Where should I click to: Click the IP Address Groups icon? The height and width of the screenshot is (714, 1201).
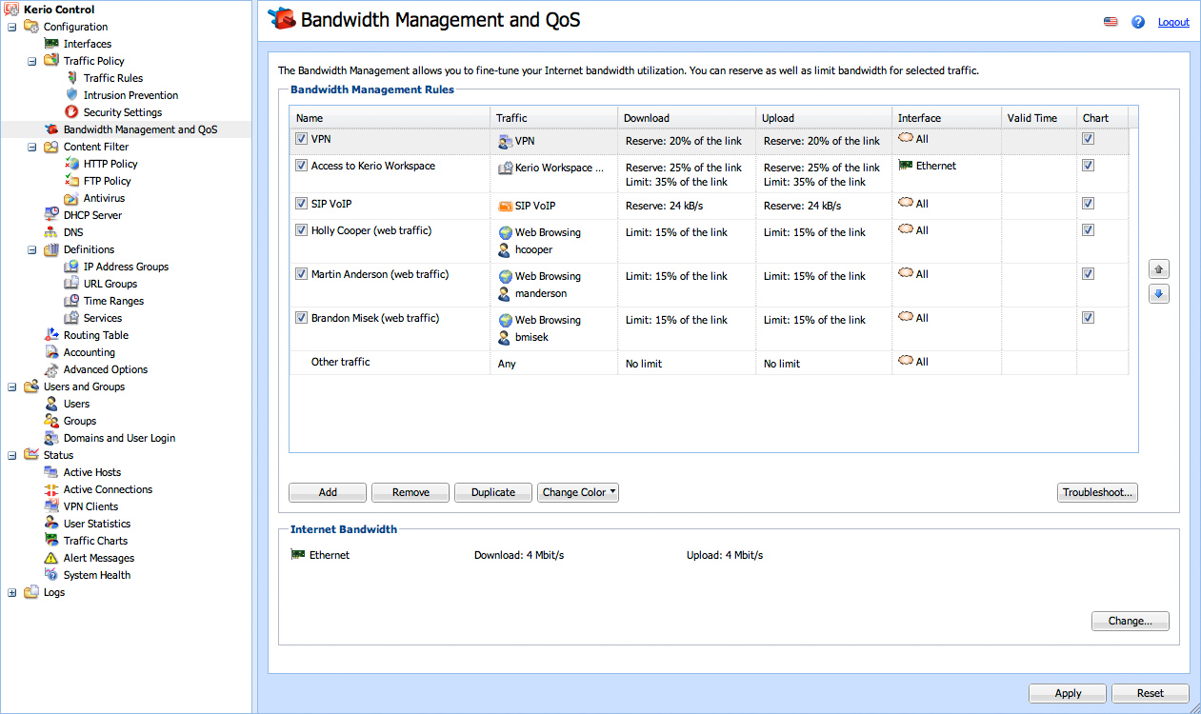pyautogui.click(x=72, y=267)
